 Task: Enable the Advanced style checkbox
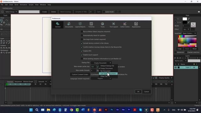(x=176, y=52)
